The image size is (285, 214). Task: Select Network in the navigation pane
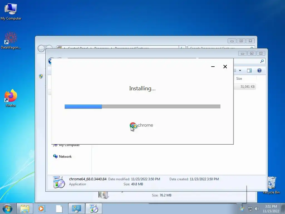[x=62, y=157]
